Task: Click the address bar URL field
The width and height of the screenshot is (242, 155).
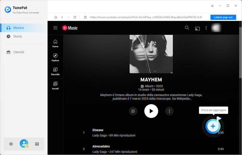Action: tap(146, 17)
